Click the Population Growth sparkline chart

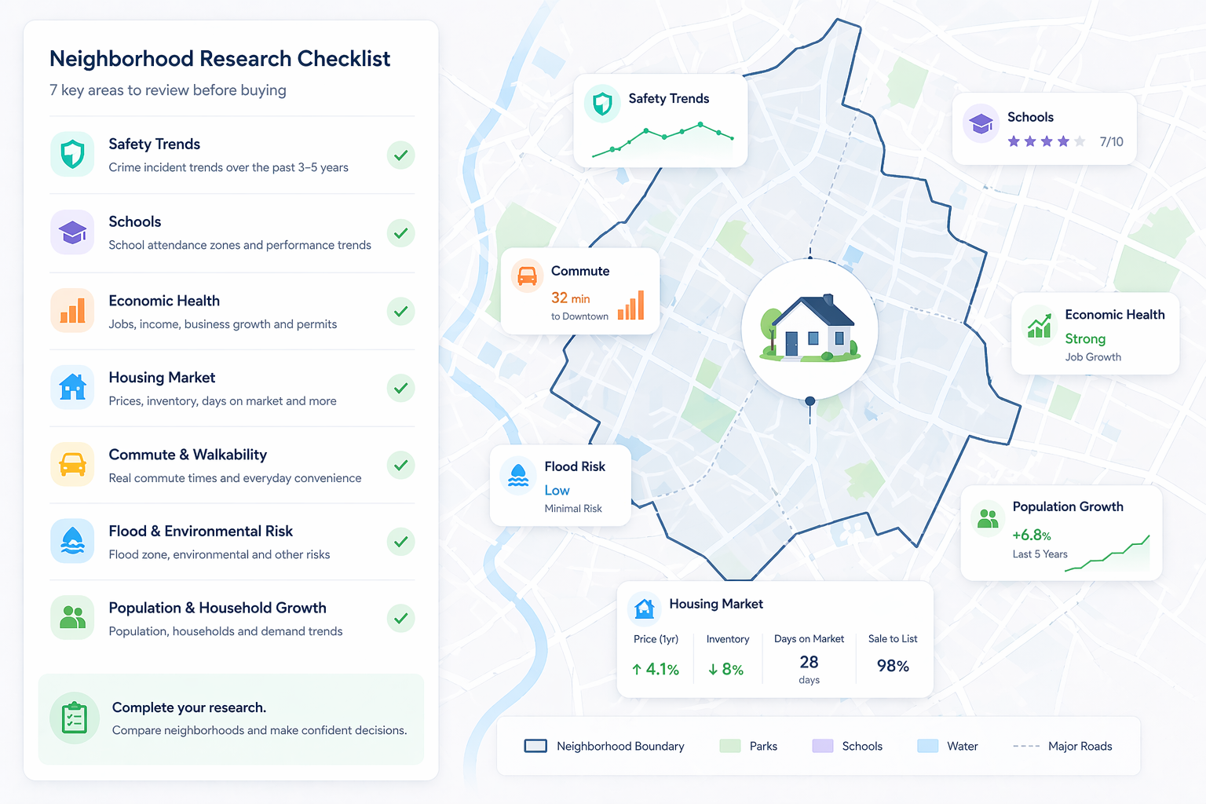coord(1107,554)
